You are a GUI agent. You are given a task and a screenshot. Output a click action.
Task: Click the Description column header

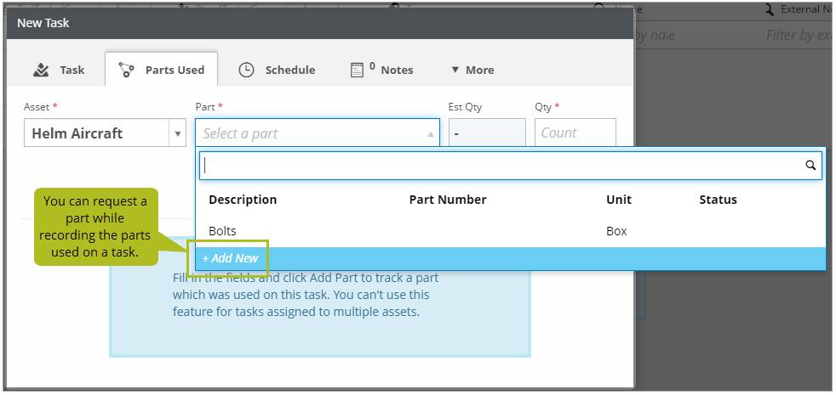[243, 200]
